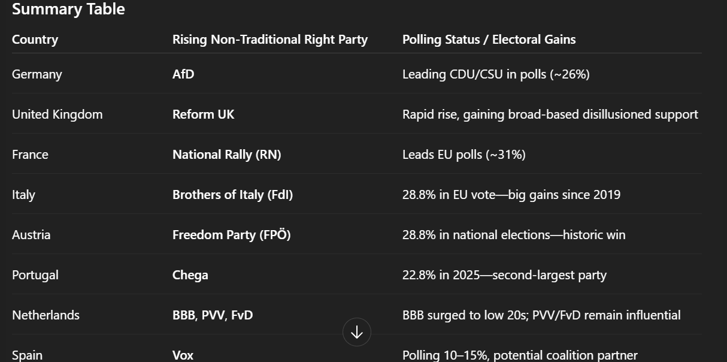The width and height of the screenshot is (727, 362).
Task: Click the Brothers of Italy (FdI) entry
Action: [x=232, y=195]
